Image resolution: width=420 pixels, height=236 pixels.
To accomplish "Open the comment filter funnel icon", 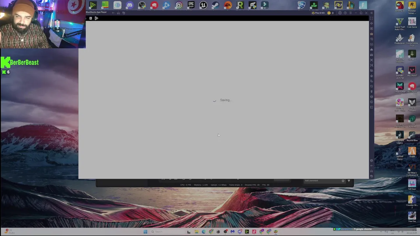I will pyautogui.click(x=348, y=181).
